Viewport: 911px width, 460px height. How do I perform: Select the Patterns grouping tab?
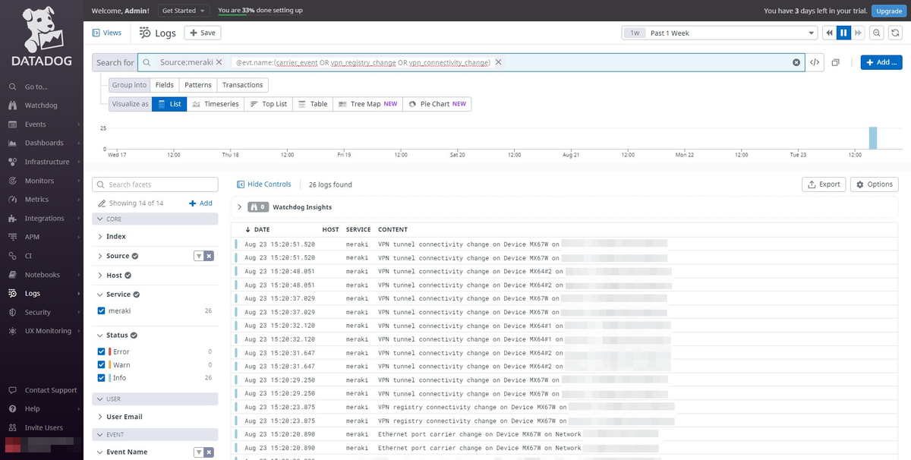(197, 85)
